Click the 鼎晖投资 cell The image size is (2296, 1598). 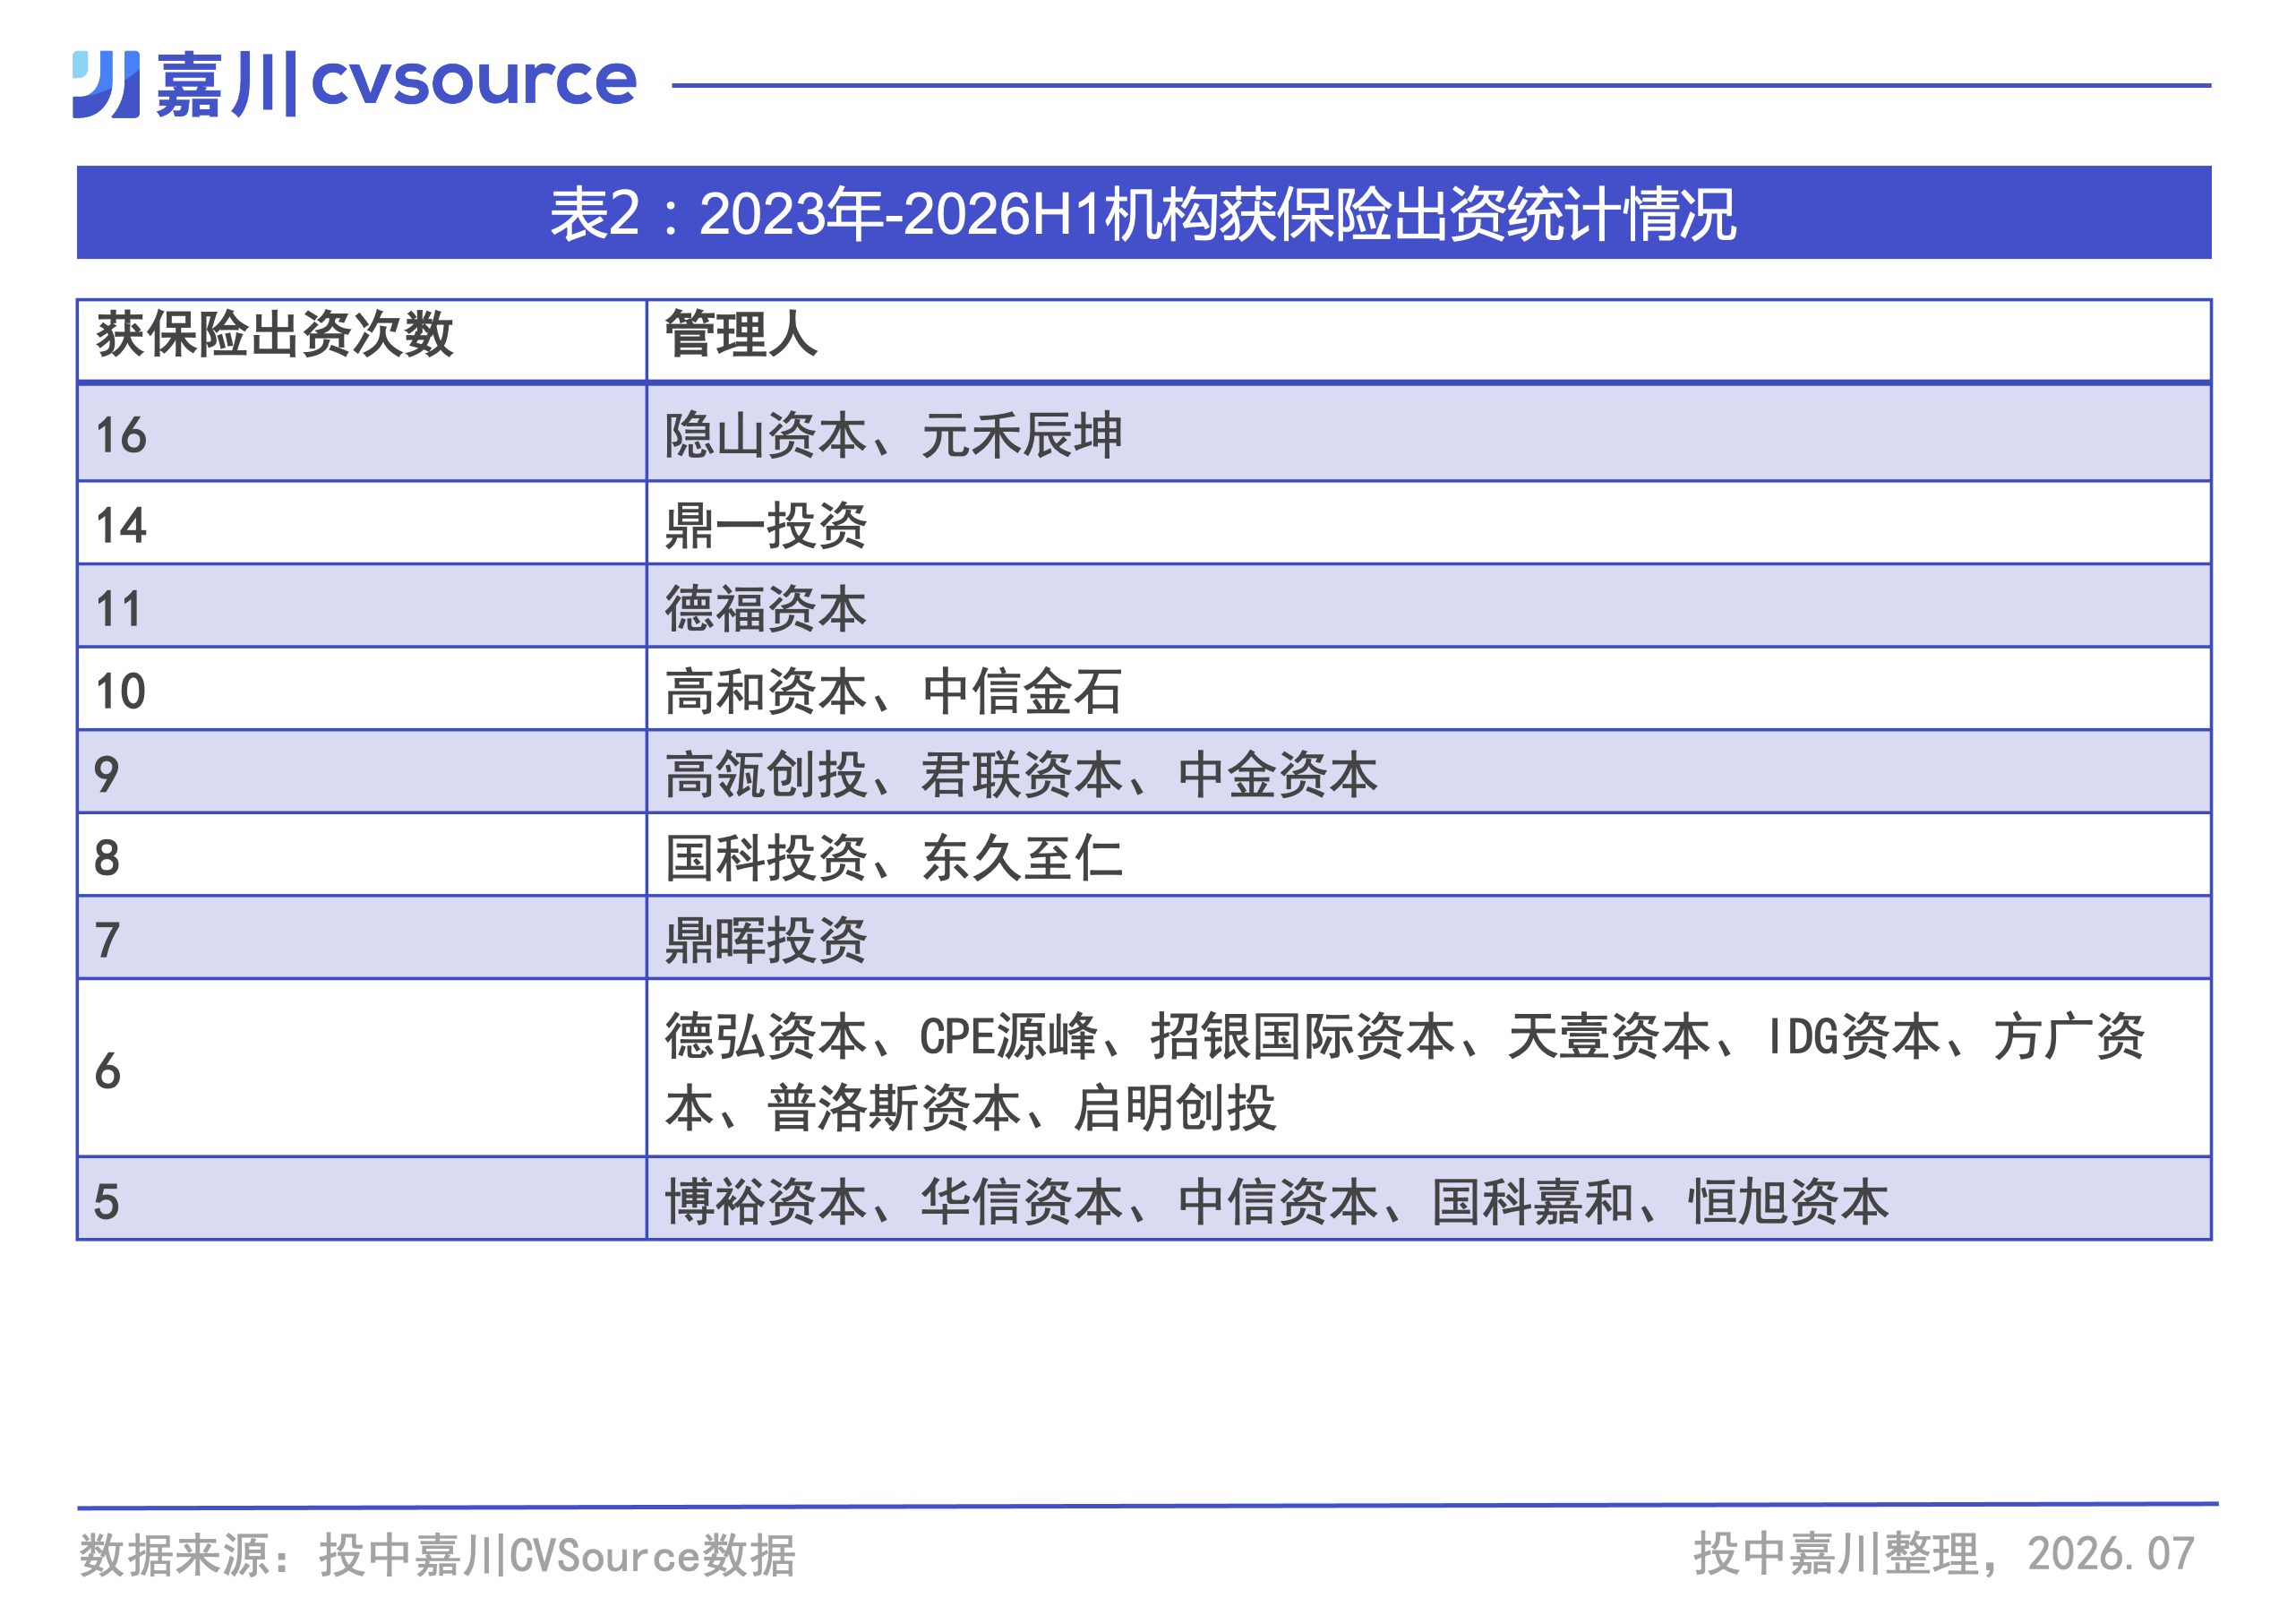[x=1428, y=938]
